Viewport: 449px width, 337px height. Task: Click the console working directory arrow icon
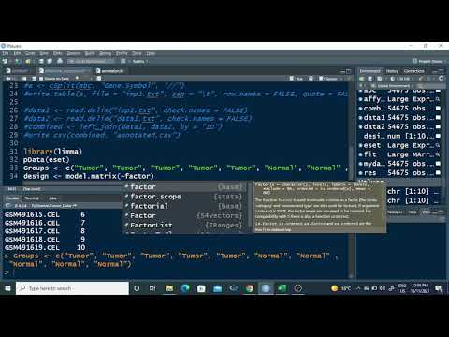pyautogui.click(x=74, y=206)
